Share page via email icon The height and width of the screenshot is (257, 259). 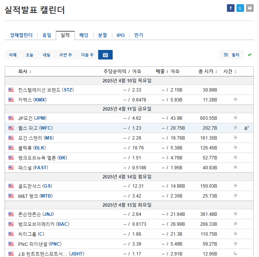[250, 8]
